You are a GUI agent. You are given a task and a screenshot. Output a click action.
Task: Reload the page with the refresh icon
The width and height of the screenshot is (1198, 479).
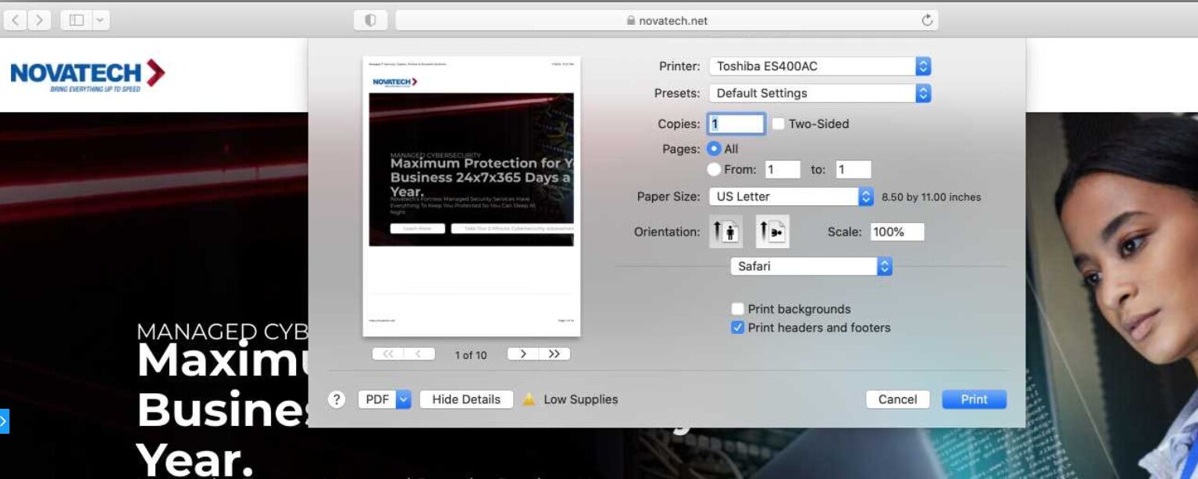coord(927,21)
